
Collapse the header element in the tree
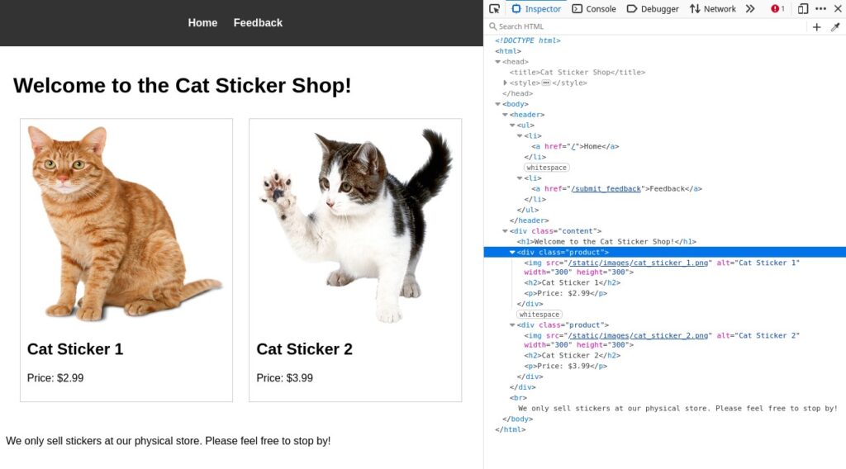tap(506, 115)
